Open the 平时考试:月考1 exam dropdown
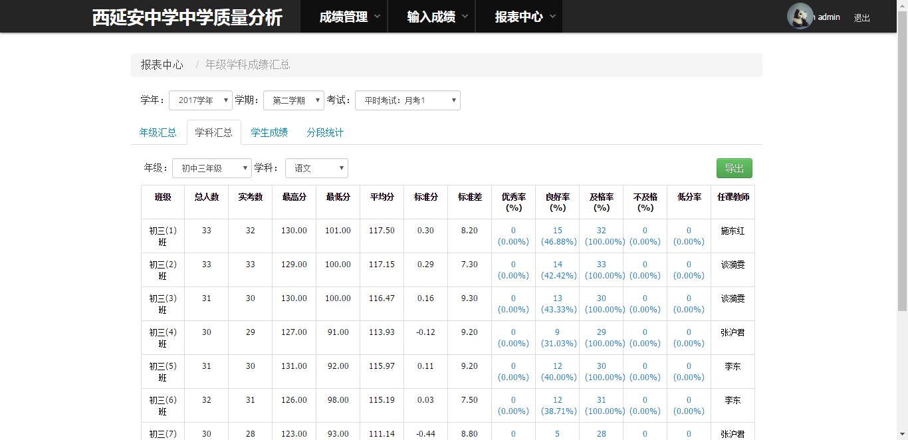Image resolution: width=908 pixels, height=440 pixels. pyautogui.click(x=407, y=100)
